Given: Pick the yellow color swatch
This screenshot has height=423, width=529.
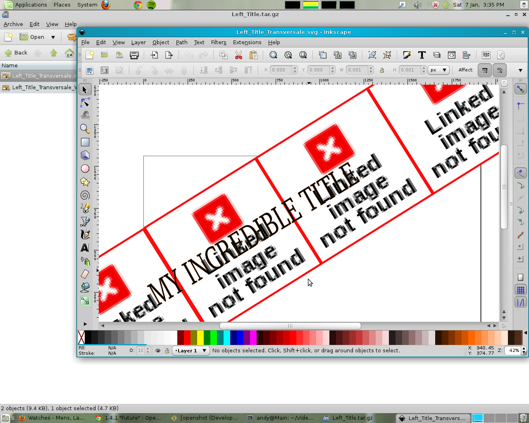Looking at the screenshot, I should point(200,337).
